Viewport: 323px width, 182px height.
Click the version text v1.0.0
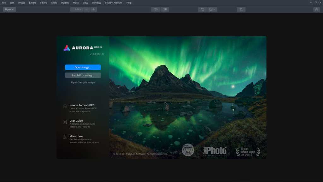click(97, 54)
